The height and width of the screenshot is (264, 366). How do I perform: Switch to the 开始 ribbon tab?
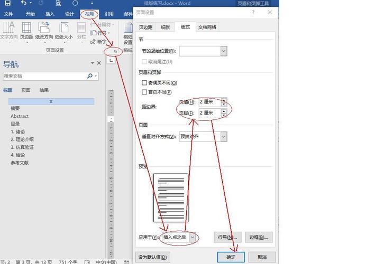click(x=30, y=14)
